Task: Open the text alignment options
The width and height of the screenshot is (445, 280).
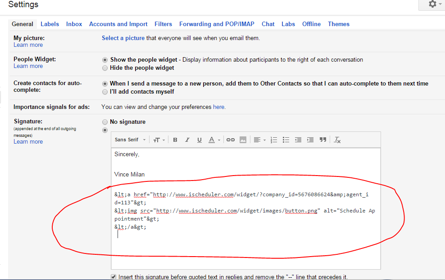Action: click(257, 140)
